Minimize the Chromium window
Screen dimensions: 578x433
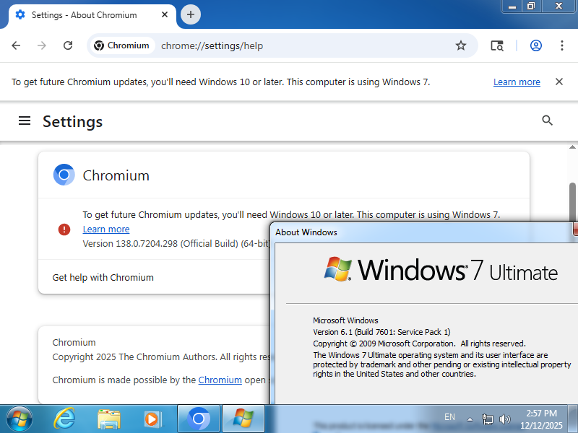(512, 6)
